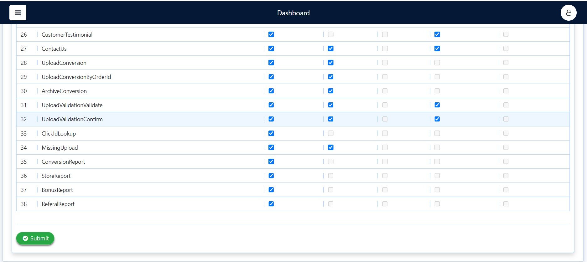Uncheck first checkbox for ConversionReport

pos(271,162)
